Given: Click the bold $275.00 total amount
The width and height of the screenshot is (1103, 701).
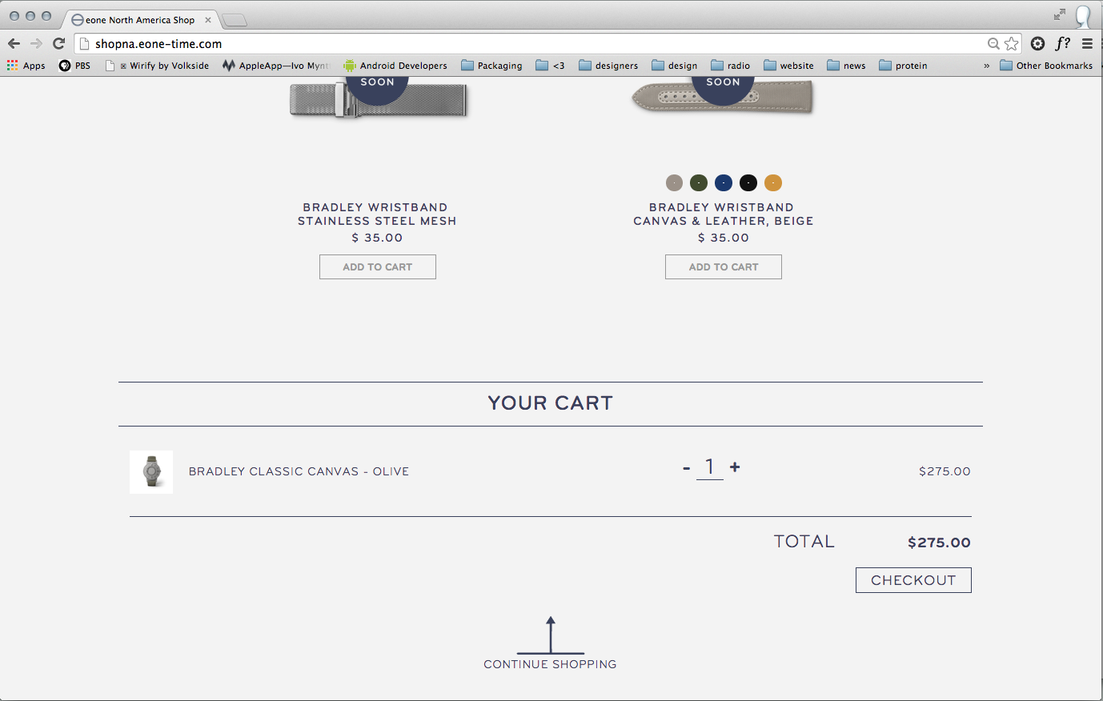Looking at the screenshot, I should tap(939, 543).
